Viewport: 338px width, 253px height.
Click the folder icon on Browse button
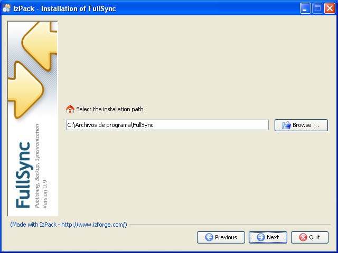point(286,125)
